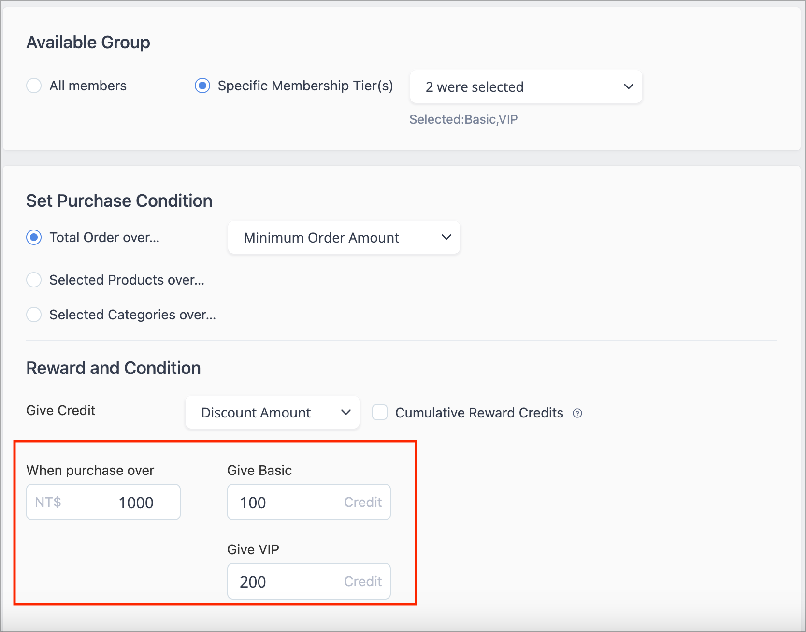Click the chevron arrow on Minimum Order Amount
Image resolution: width=806 pixels, height=632 pixels.
(x=446, y=238)
